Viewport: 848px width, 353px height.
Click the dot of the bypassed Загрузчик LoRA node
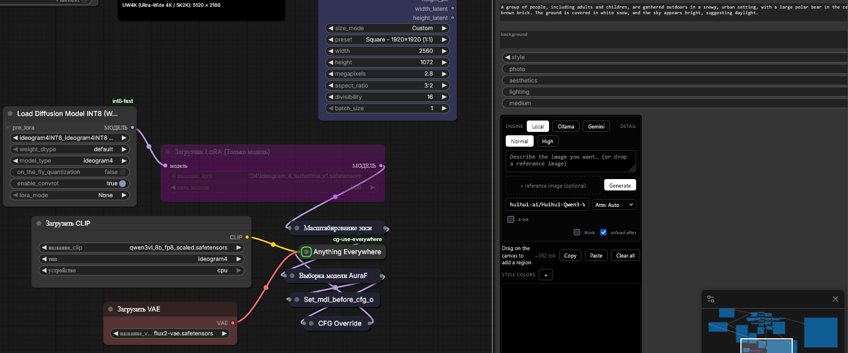167,152
